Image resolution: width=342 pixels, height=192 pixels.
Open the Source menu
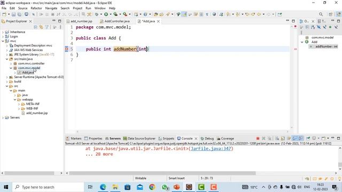pyautogui.click(x=22, y=8)
